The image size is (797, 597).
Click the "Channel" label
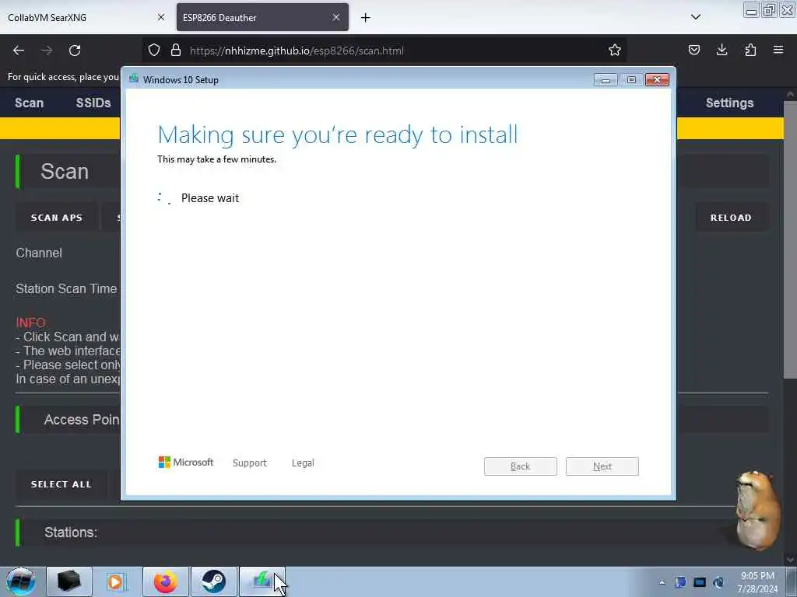[39, 253]
